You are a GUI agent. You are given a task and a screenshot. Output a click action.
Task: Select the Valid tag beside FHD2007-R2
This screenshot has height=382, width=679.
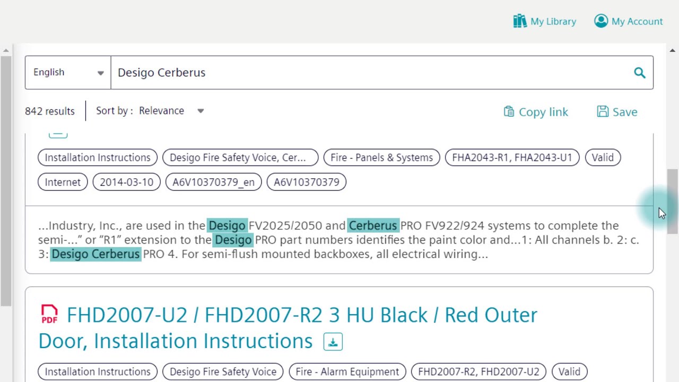[x=569, y=372]
